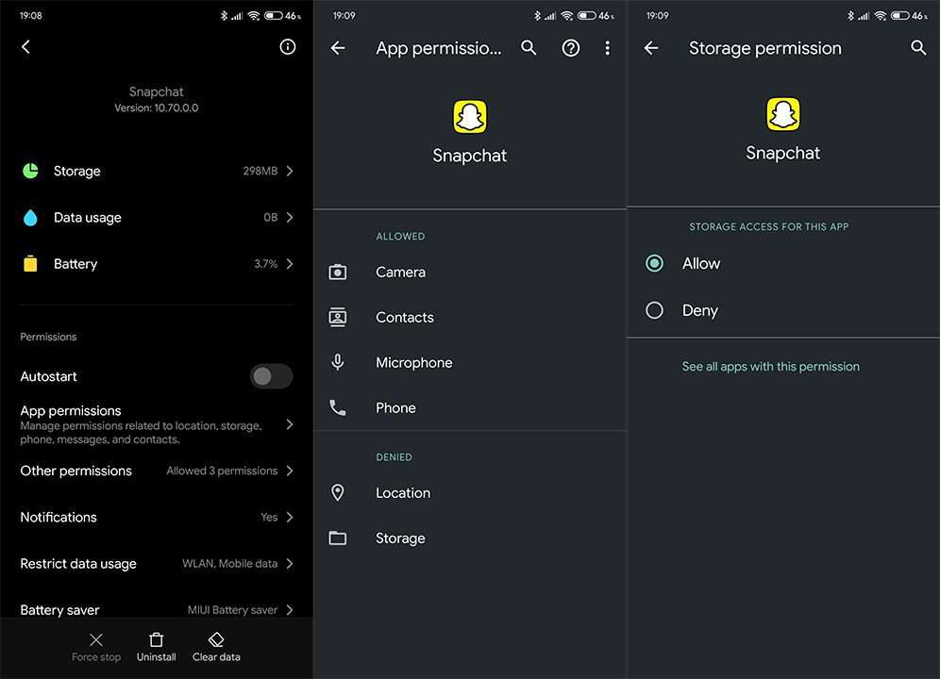Expand the Battery 3.7% chevron
Image resolution: width=940 pixels, height=679 pixels.
pyautogui.click(x=290, y=264)
